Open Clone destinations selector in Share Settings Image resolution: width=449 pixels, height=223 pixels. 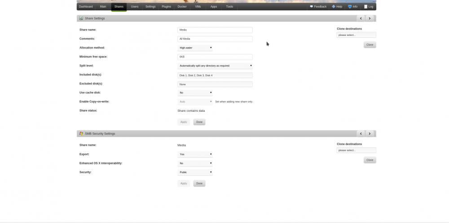pos(356,35)
